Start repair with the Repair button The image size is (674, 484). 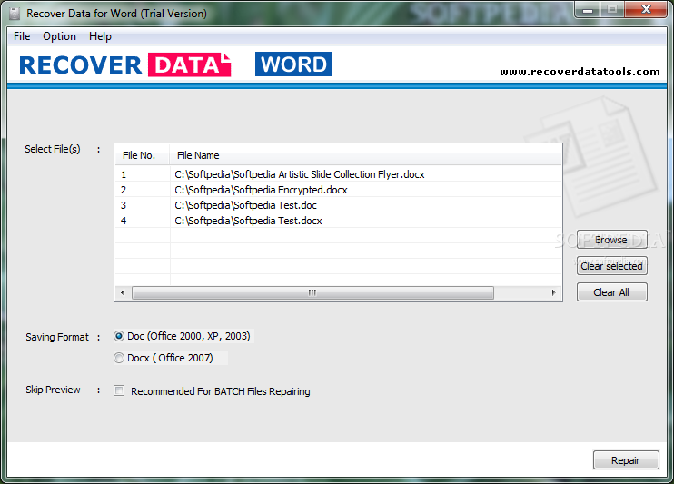(x=626, y=460)
